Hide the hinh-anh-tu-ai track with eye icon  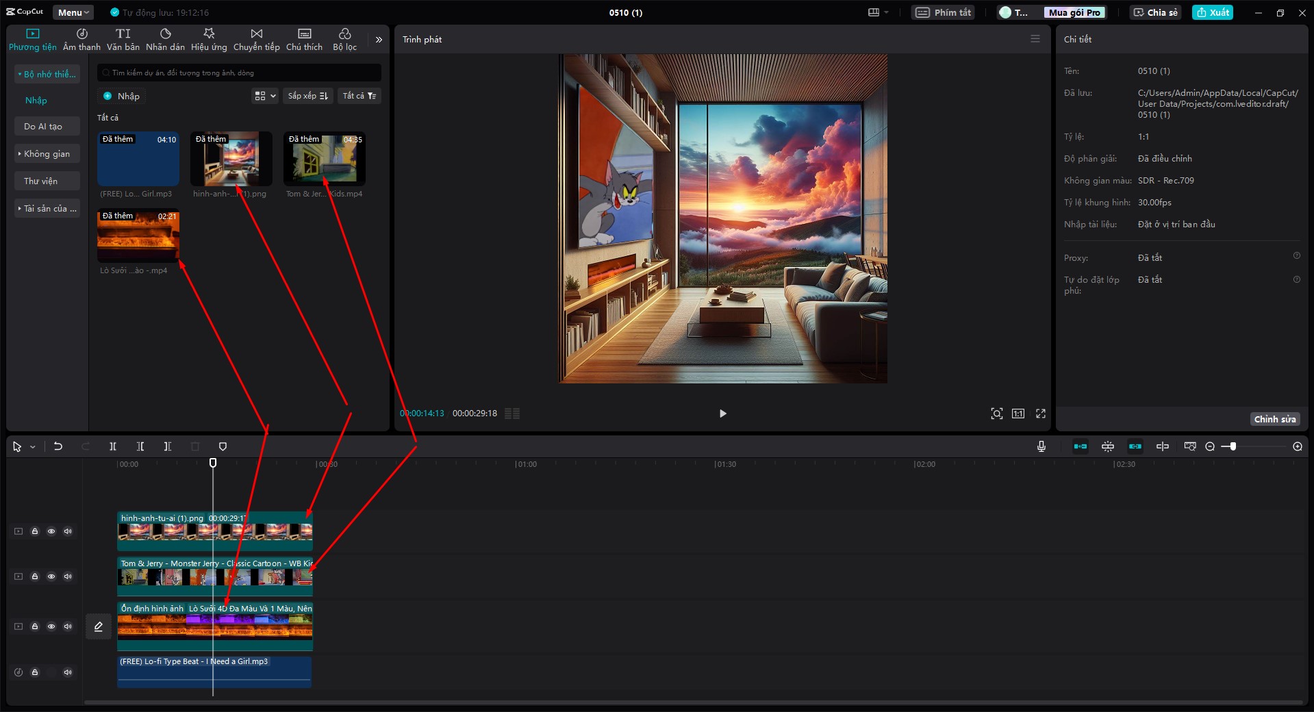tap(51, 531)
